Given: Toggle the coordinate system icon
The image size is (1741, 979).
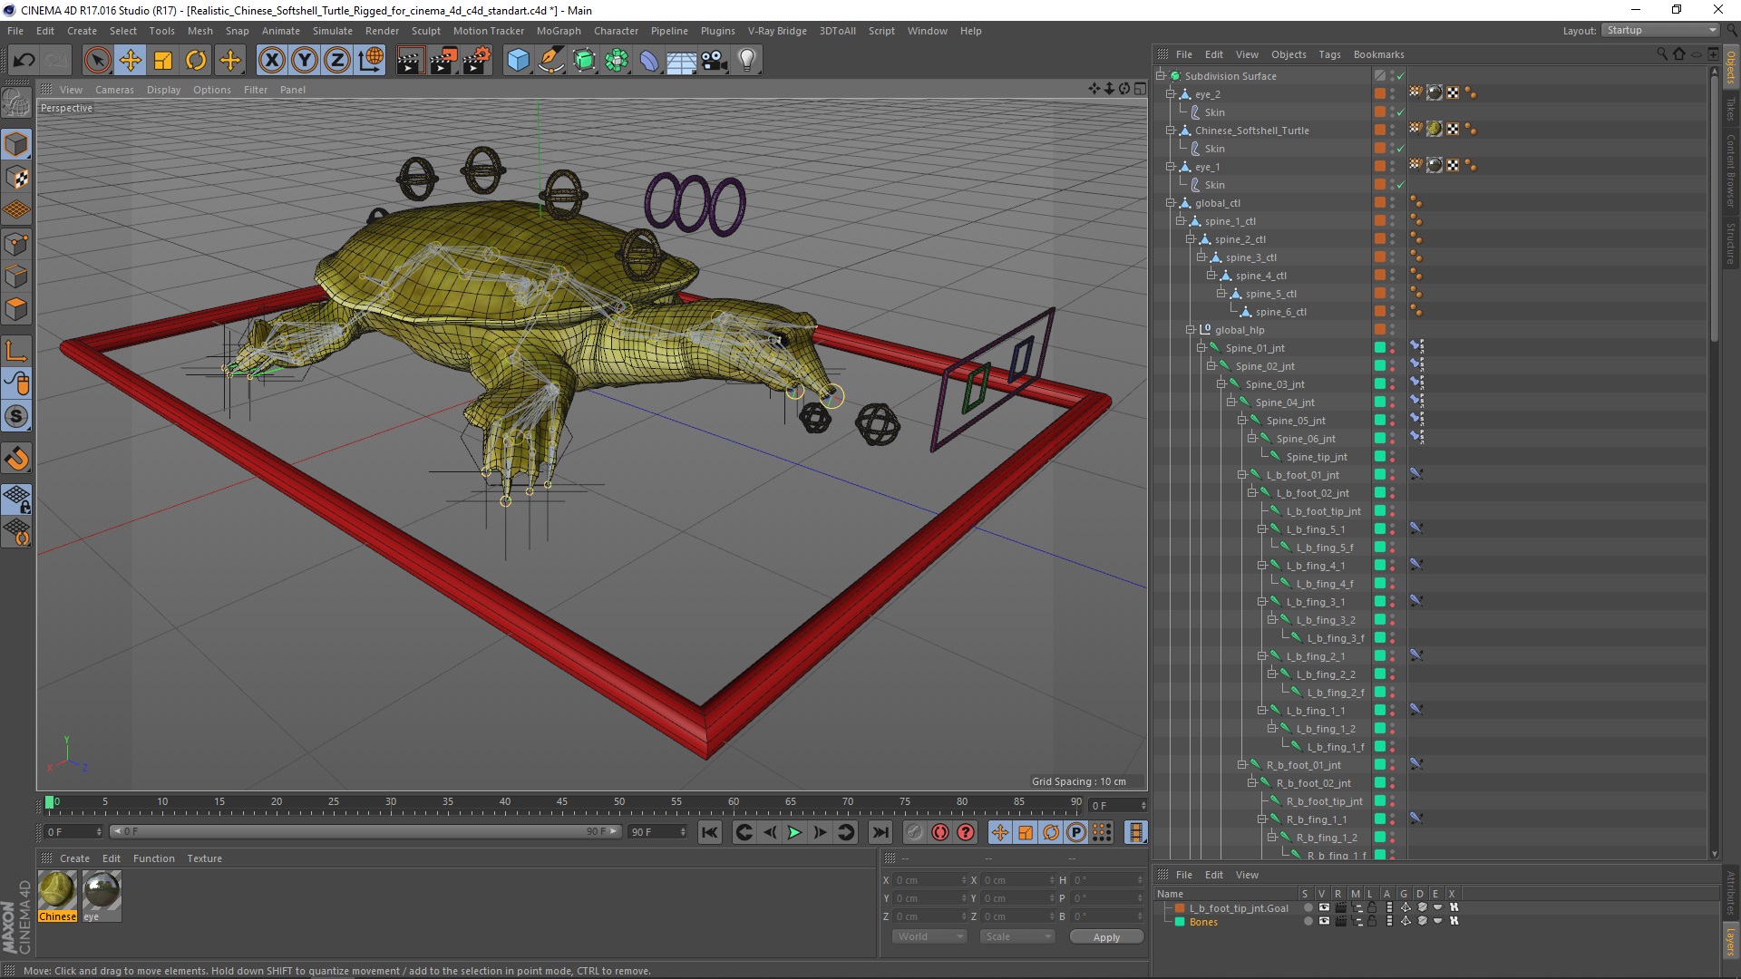Looking at the screenshot, I should (371, 61).
